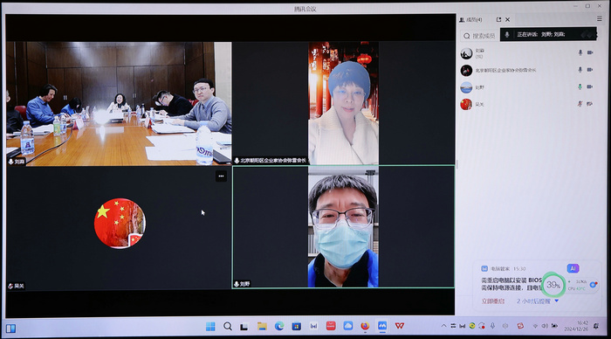Viewport: 611px width, 339px height.
Task: Toggle the second member's camera icon
Action: pyautogui.click(x=590, y=70)
